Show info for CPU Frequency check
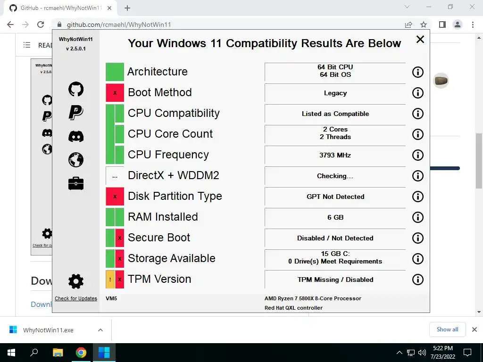 (418, 155)
